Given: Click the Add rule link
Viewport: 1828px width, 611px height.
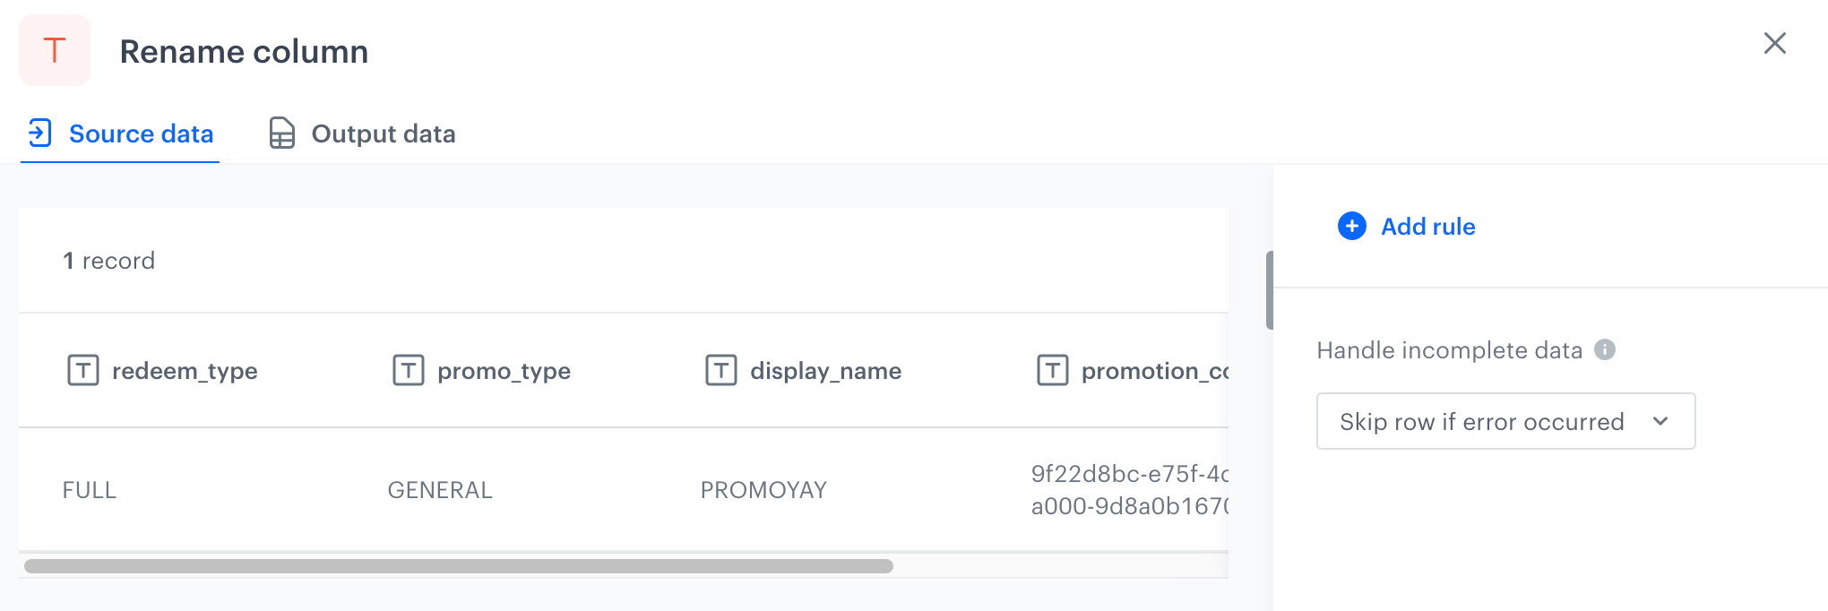Looking at the screenshot, I should pos(1427,227).
